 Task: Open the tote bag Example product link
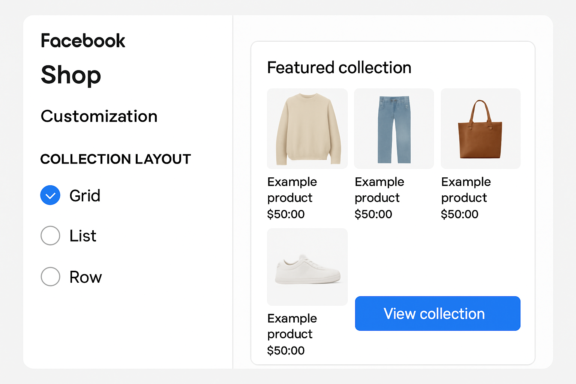466,189
